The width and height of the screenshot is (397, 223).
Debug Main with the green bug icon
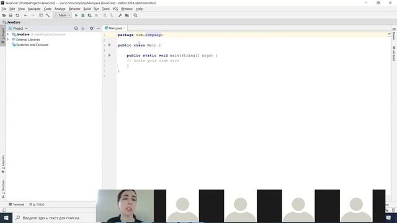[83, 15]
